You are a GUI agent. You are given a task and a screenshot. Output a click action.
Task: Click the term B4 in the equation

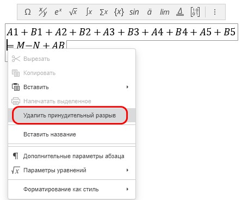point(182,32)
